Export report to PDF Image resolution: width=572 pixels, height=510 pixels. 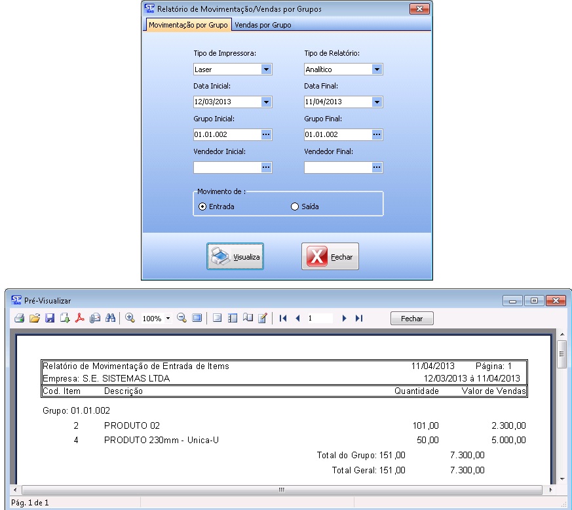click(x=80, y=319)
